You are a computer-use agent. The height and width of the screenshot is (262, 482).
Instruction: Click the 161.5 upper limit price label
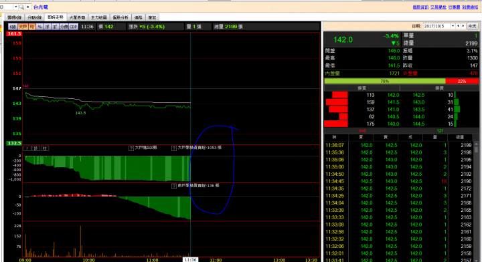(14, 33)
